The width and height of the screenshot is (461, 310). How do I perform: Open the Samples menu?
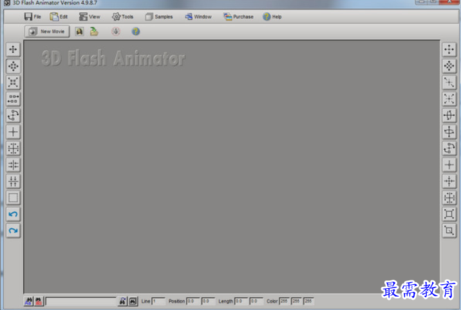159,17
